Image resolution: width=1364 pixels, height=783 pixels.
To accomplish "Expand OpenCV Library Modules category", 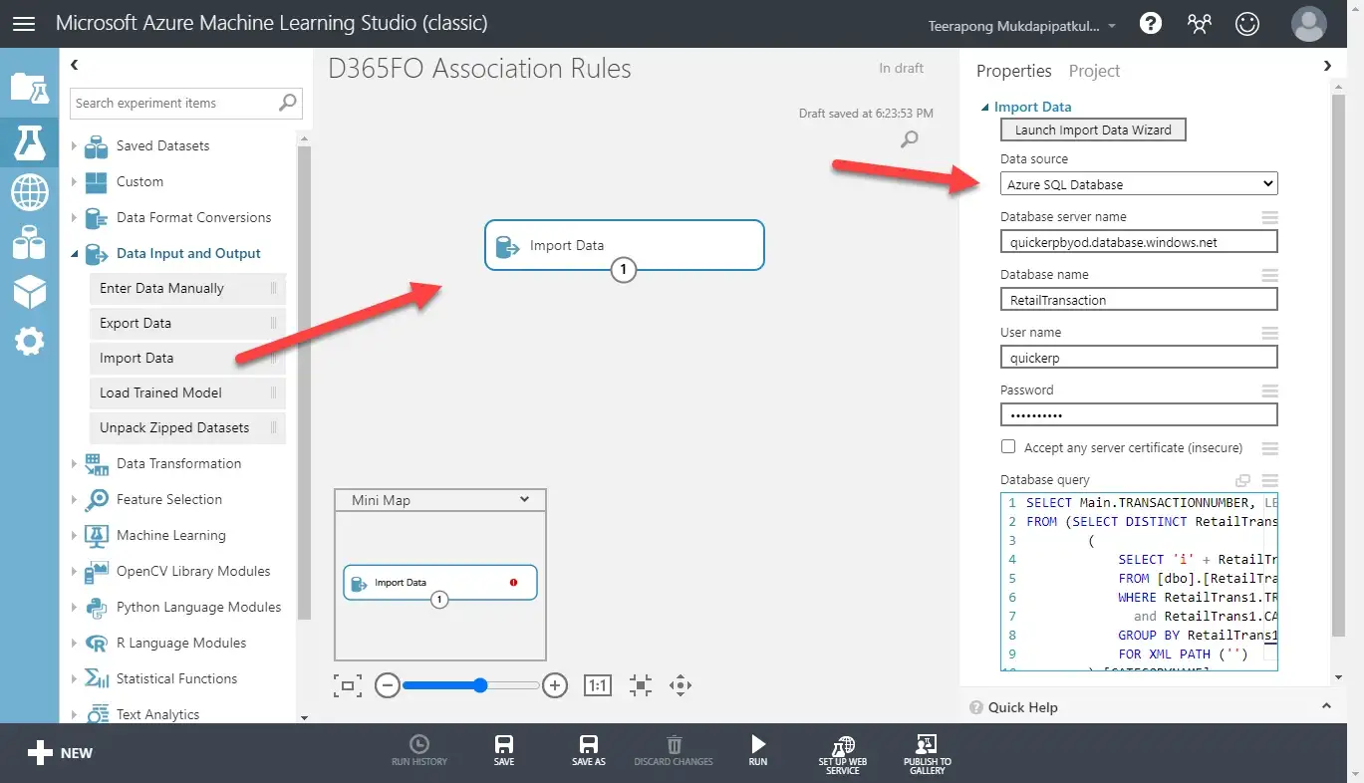I will 74,571.
